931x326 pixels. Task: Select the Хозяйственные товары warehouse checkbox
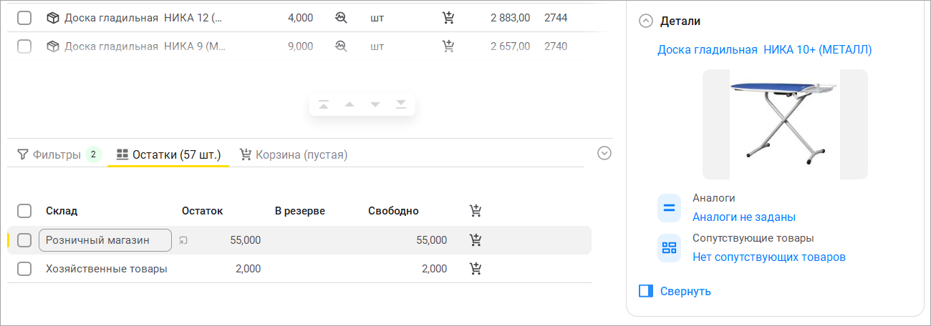(x=24, y=269)
